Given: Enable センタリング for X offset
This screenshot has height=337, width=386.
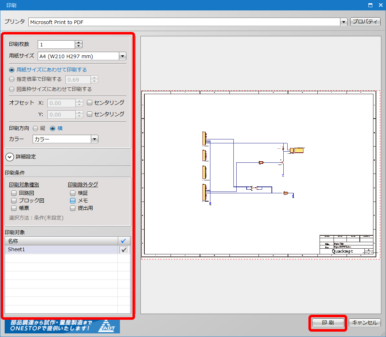Looking at the screenshot, I should pos(90,103).
